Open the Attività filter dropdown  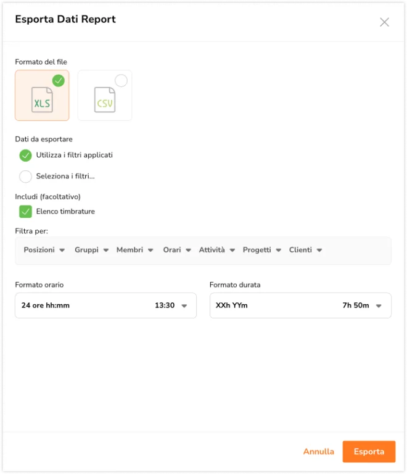[x=216, y=250]
